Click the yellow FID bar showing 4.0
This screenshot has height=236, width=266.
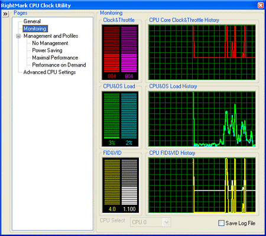click(112, 182)
